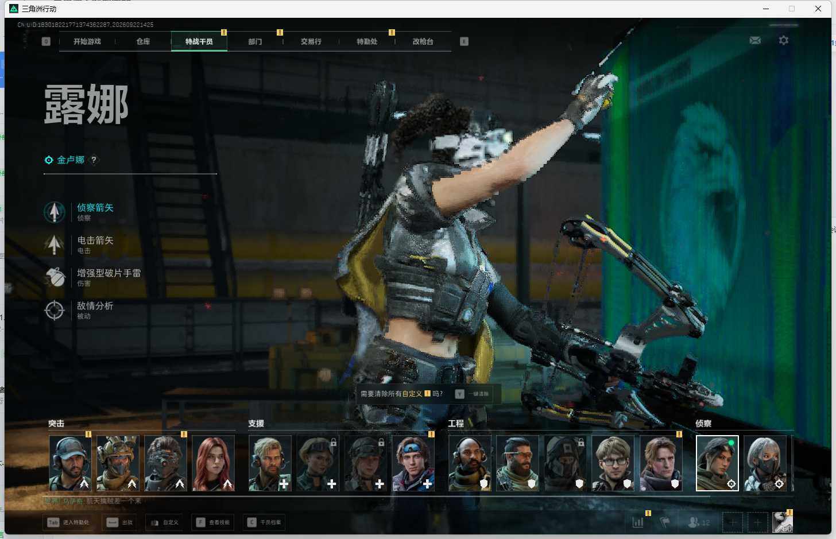This screenshot has width=836, height=539.
Task: Switch to the 仓库 tab
Action: pyautogui.click(x=143, y=41)
